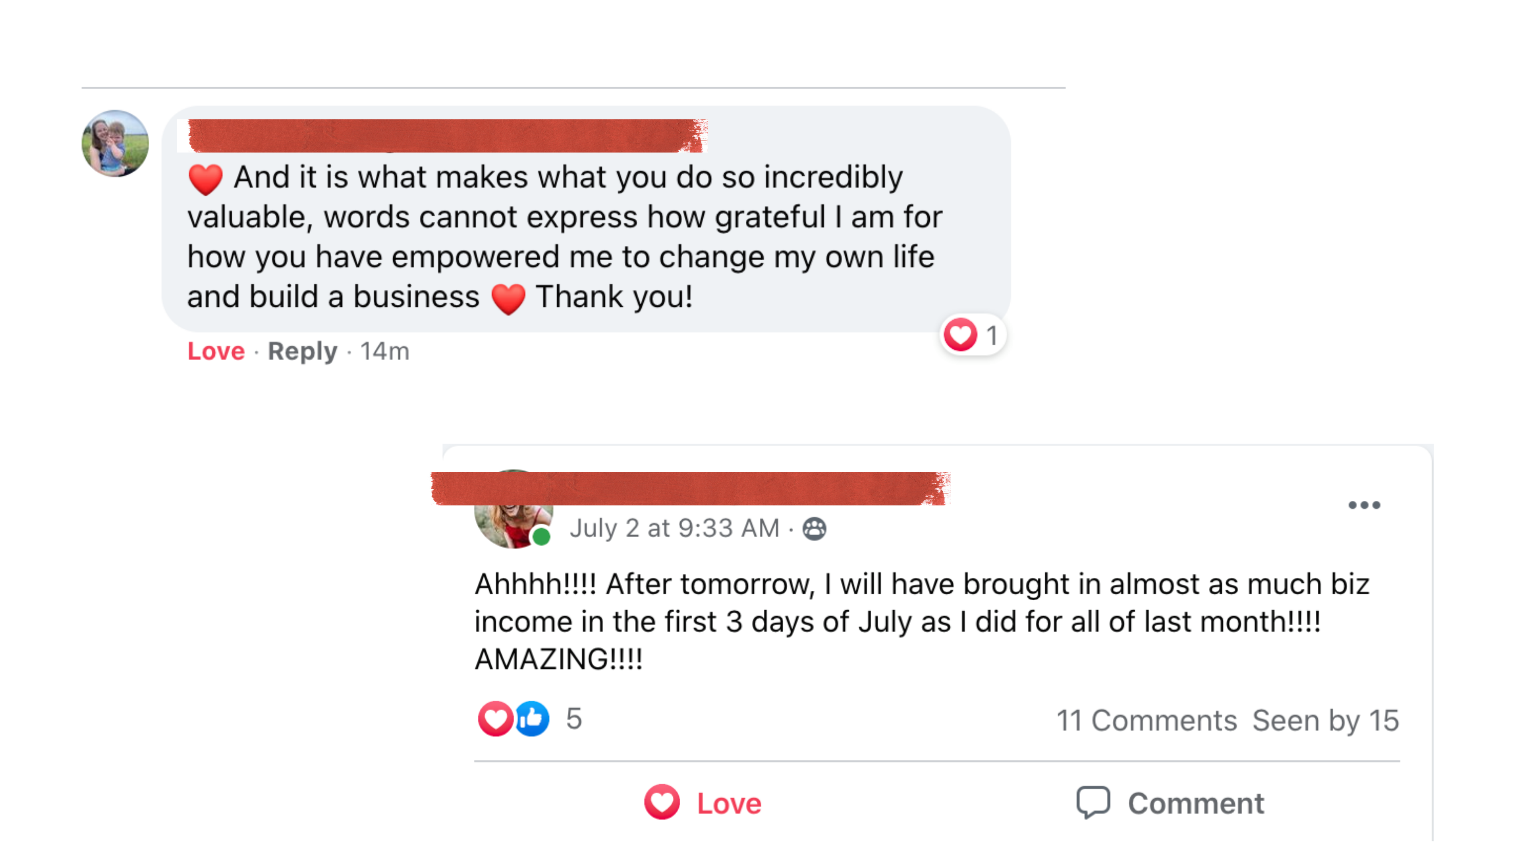Open the list of 5 post reactions
The image size is (1525, 857).
[x=573, y=719]
